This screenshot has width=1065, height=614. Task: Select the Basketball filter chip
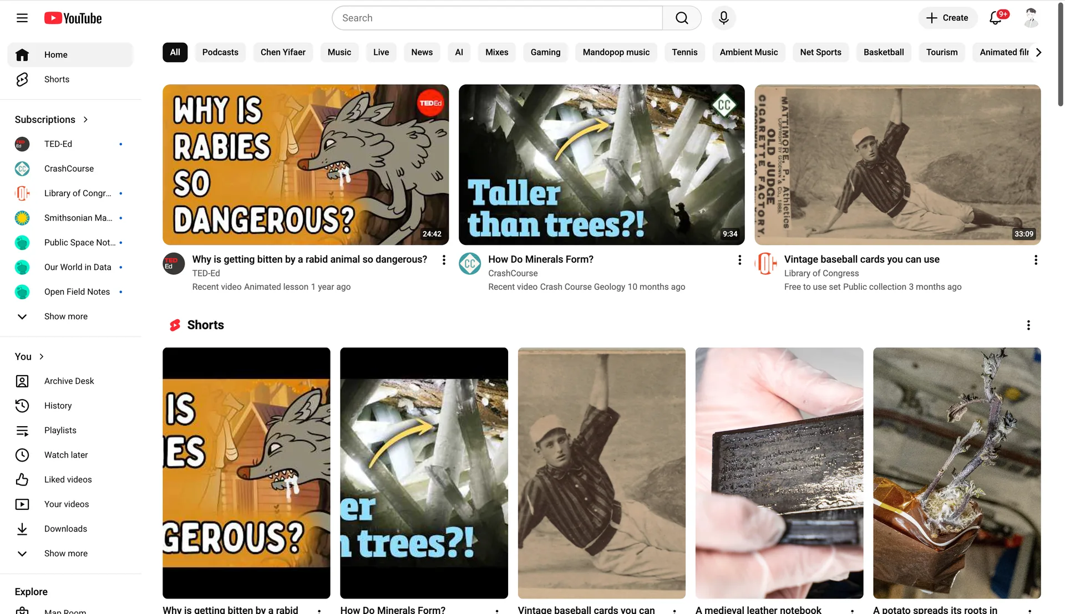pyautogui.click(x=884, y=52)
